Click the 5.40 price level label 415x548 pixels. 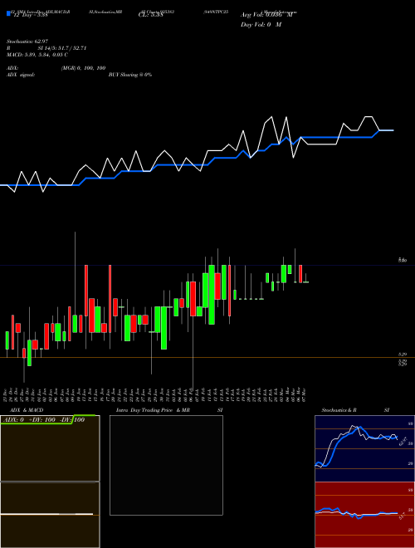pyautogui.click(x=403, y=261)
